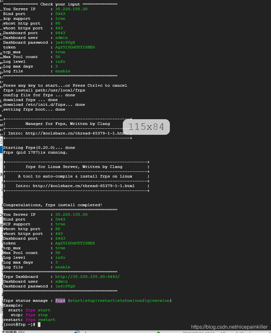Image resolution: width=271 pixels, height=333 pixels.
Task: Click 'frps restart' example command
Action: 40,320
